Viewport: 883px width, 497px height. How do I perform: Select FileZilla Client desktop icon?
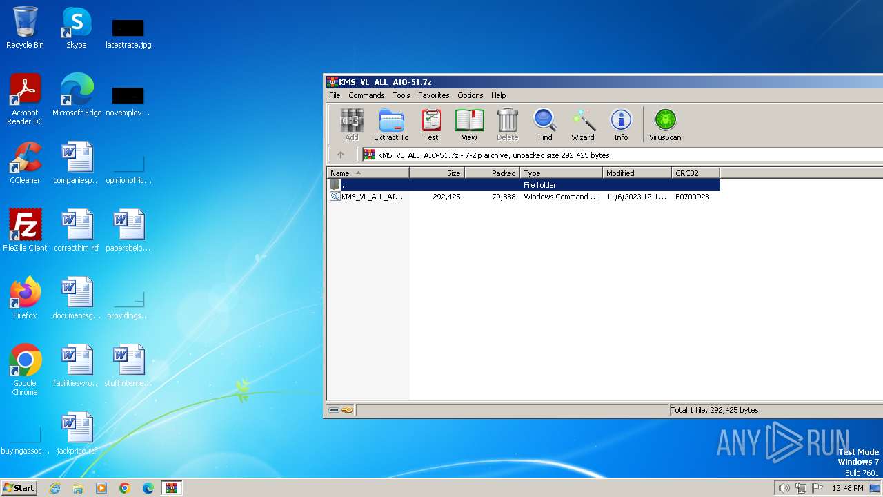pyautogui.click(x=25, y=231)
